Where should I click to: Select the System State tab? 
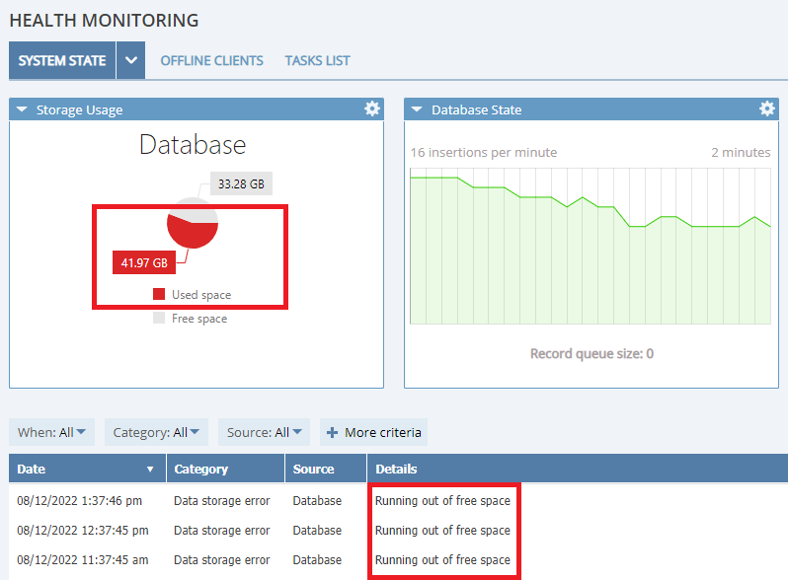pos(62,61)
